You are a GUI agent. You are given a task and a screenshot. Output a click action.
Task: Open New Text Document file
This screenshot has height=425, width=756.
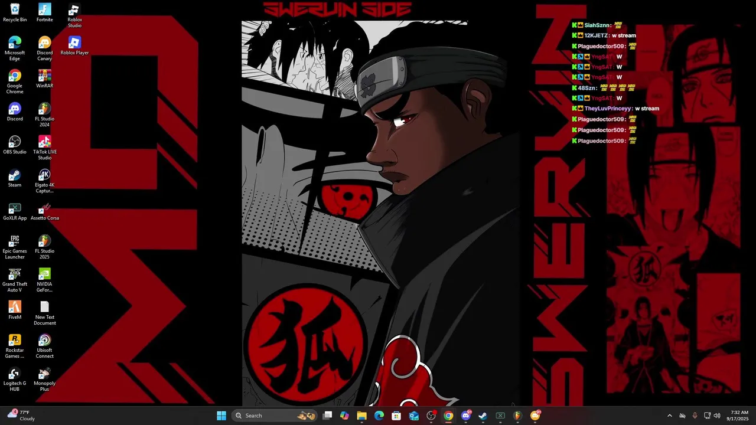pyautogui.click(x=44, y=313)
